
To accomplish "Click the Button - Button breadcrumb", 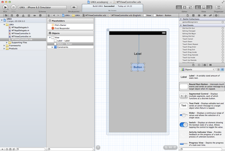I will [x=162, y=15].
